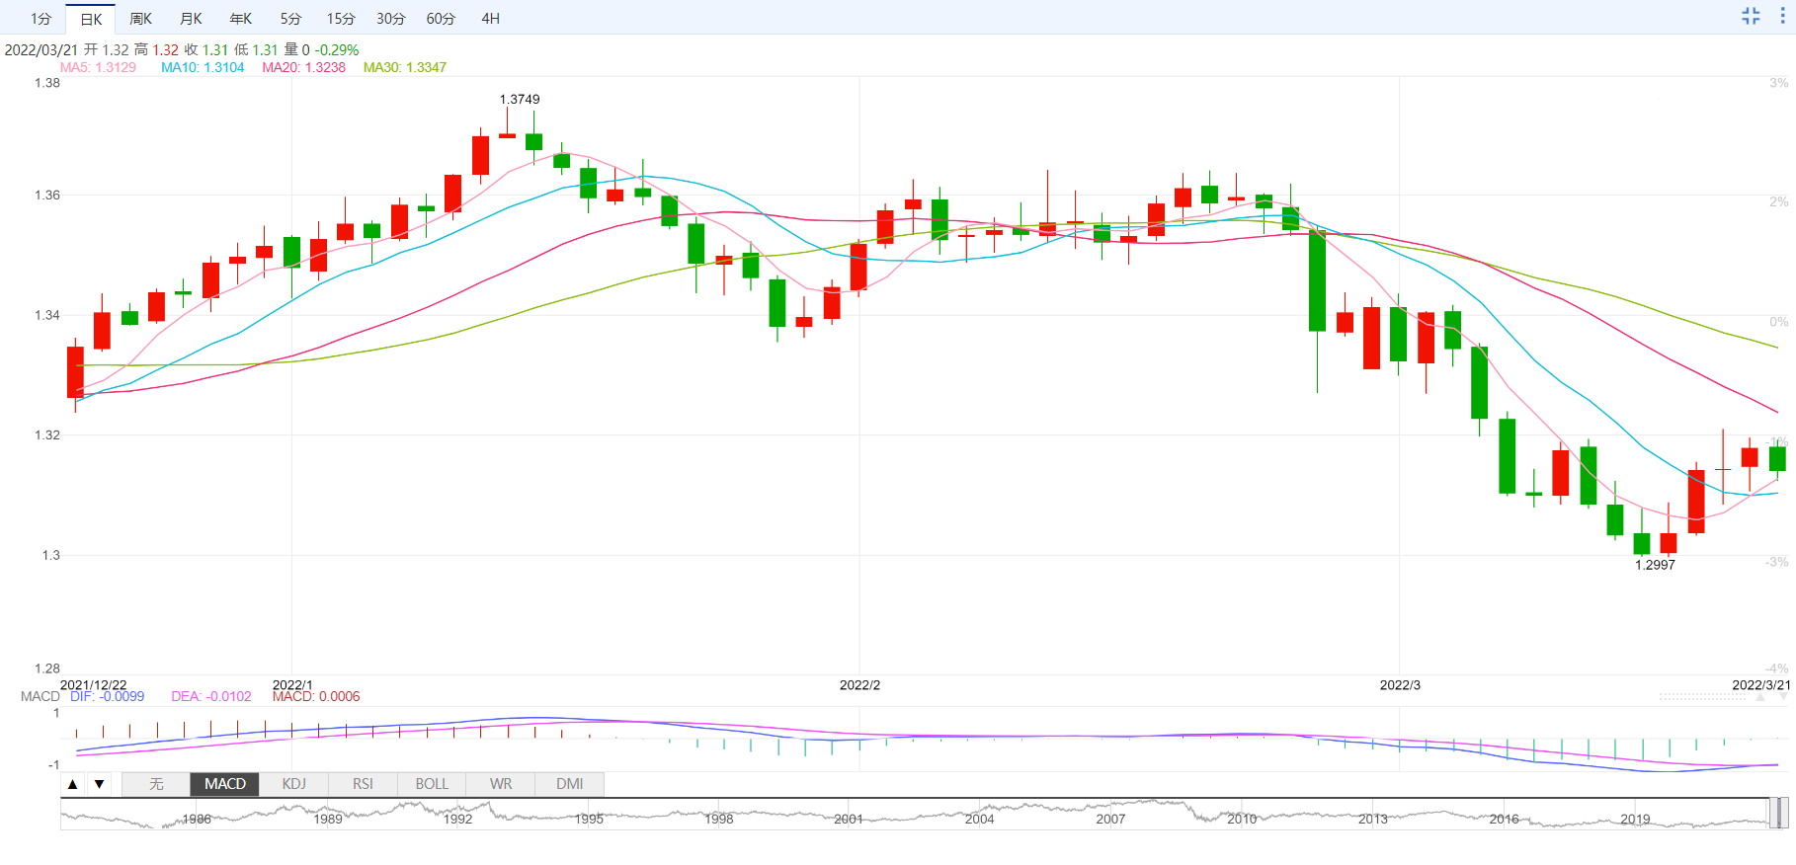Screen dimensions: 1796x865
Task: Select the 15分 interval tab
Action: 341,19
